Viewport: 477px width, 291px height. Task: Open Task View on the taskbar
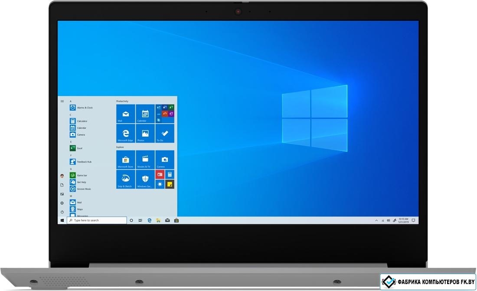(x=140, y=220)
